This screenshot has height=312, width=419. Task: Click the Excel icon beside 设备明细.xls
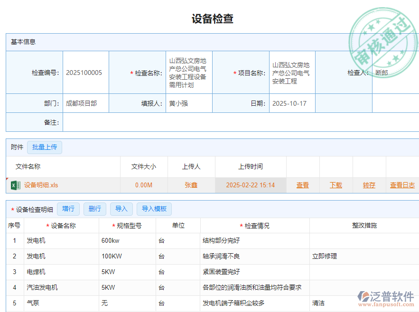point(14,185)
